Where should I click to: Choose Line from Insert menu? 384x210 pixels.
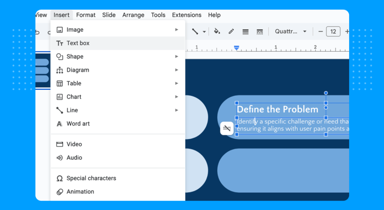[x=118, y=110]
